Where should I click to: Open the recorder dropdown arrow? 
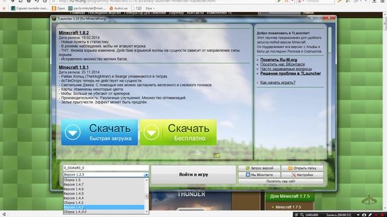358,215
